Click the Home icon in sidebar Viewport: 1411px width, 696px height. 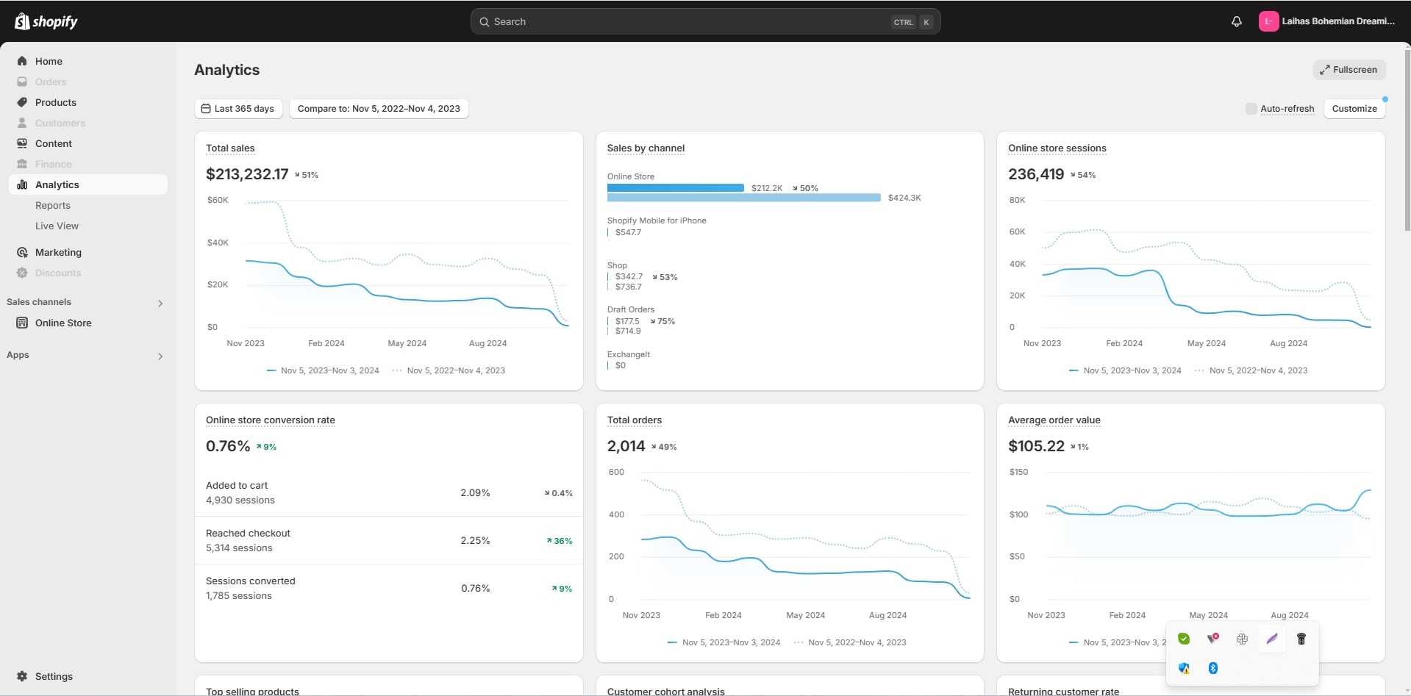click(22, 61)
